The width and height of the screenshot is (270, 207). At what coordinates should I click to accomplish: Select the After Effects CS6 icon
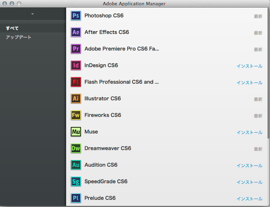(76, 32)
